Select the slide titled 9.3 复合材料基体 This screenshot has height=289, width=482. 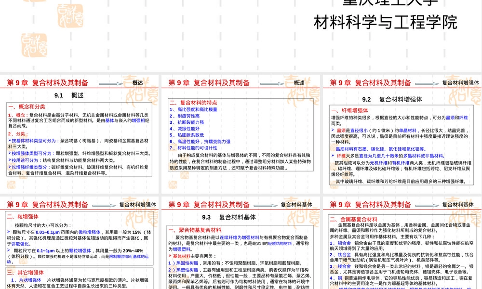(x=241, y=243)
